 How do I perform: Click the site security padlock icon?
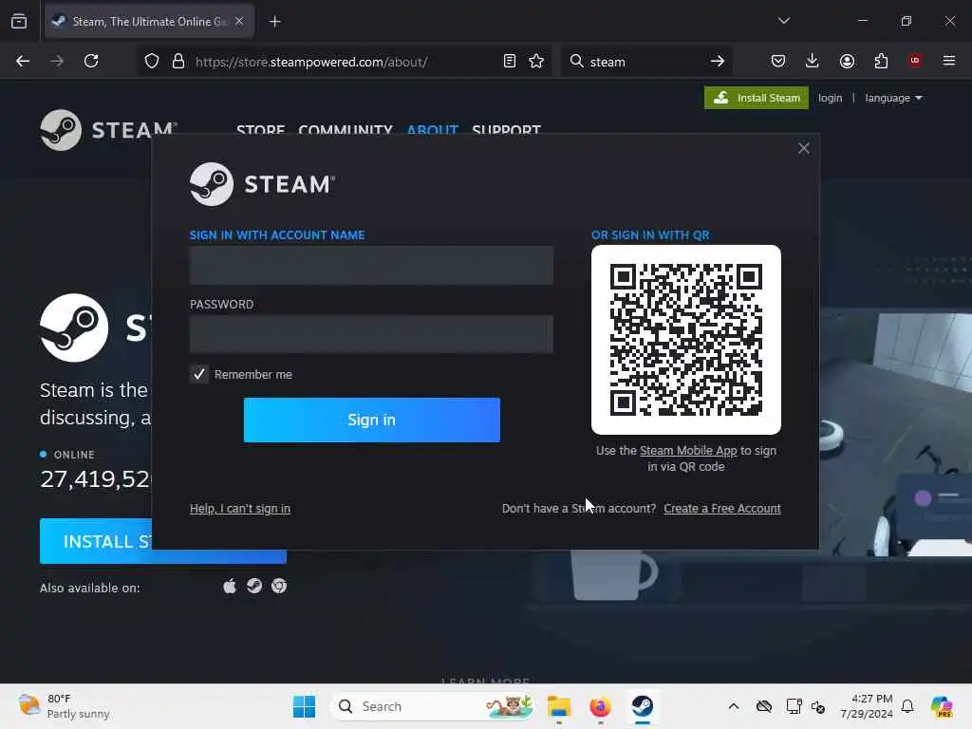pyautogui.click(x=178, y=62)
